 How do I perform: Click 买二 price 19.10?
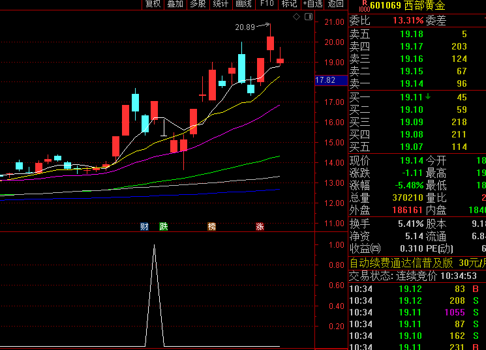click(x=412, y=109)
